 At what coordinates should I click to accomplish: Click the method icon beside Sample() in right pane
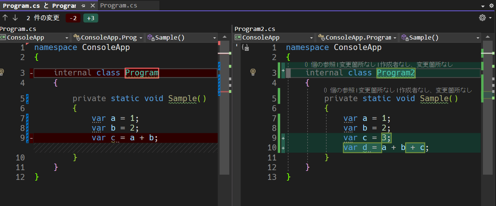click(405, 37)
